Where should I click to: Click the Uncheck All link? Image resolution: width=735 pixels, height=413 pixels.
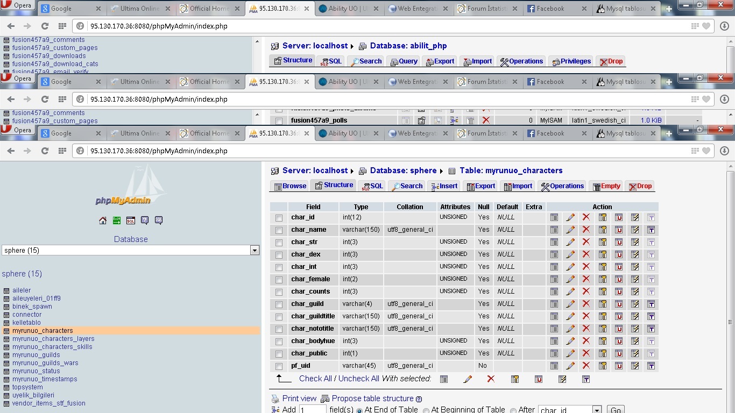359,379
